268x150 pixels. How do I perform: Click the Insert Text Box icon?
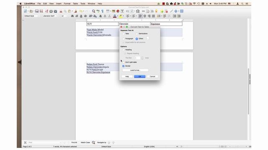[x=122, y=11]
